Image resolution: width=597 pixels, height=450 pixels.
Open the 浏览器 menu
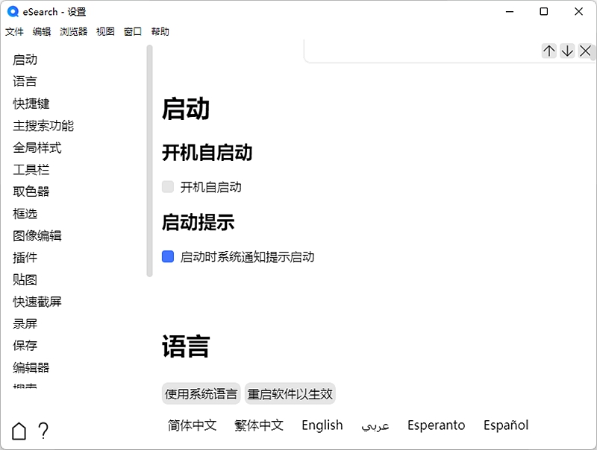click(x=73, y=31)
